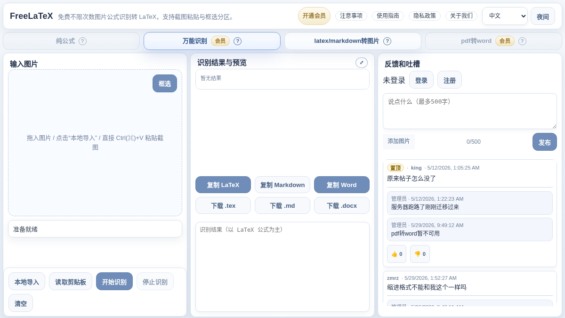Click the 框选 button
565x318 pixels.
(x=165, y=83)
